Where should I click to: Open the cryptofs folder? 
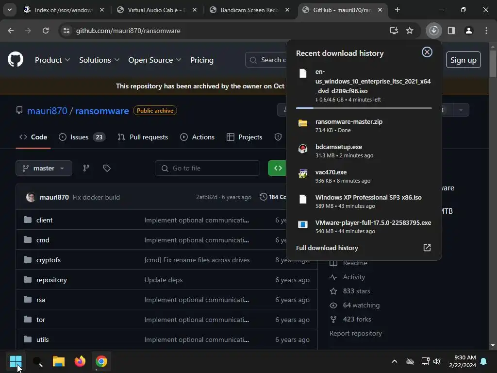(48, 260)
